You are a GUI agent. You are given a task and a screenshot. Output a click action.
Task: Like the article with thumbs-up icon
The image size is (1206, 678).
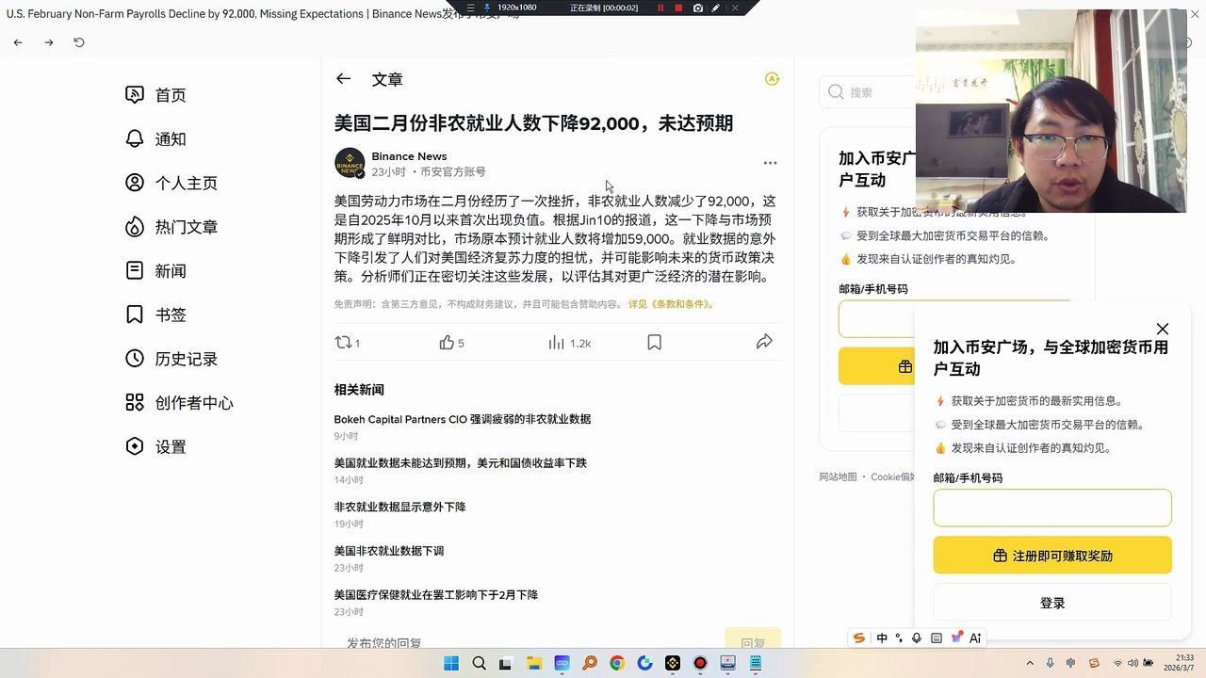447,343
